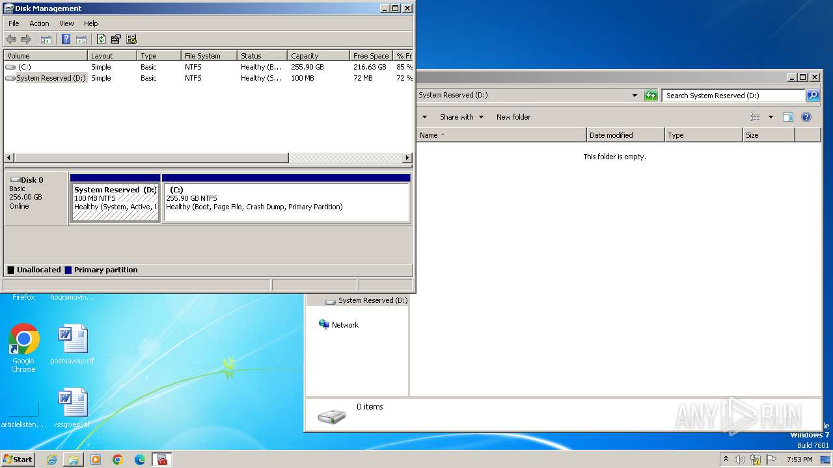The width and height of the screenshot is (833, 468).
Task: Open the Help menu in Disk Management
Action: (x=91, y=23)
